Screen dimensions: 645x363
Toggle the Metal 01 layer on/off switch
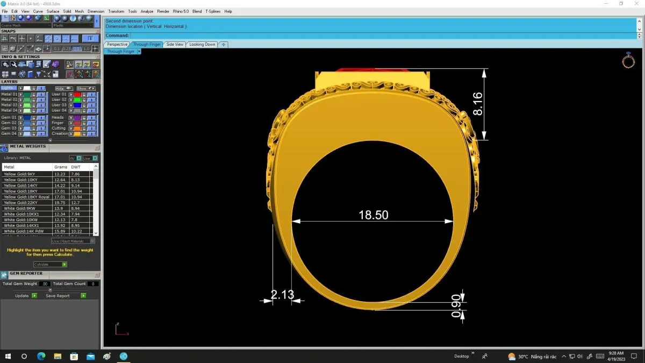pyautogui.click(x=41, y=95)
